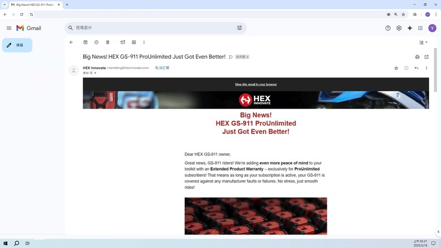Close the Big News browser tab
Image resolution: width=441 pixels, height=248 pixels.
(59, 5)
